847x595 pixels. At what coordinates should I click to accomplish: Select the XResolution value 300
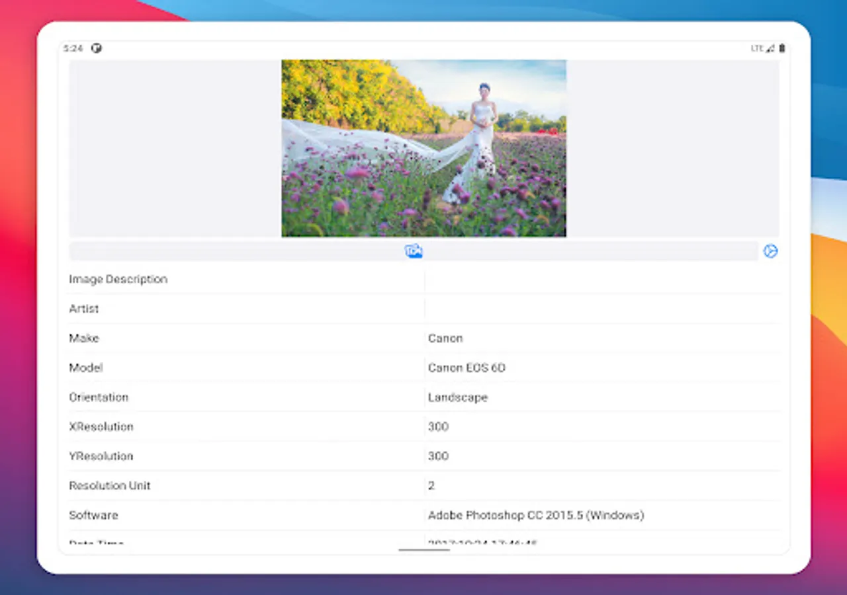pos(438,426)
